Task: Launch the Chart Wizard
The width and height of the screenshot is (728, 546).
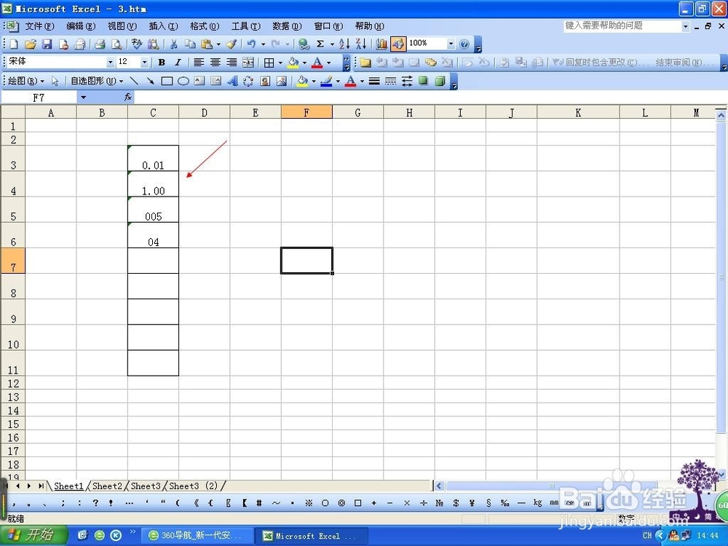Action: [x=381, y=44]
